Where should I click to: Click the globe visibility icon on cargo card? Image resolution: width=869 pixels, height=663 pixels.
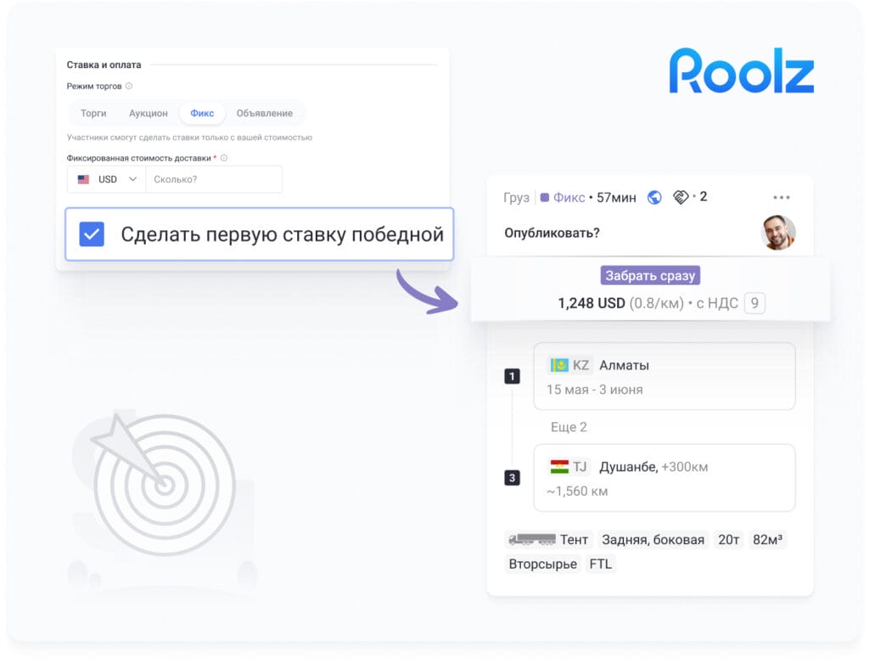pyautogui.click(x=653, y=196)
